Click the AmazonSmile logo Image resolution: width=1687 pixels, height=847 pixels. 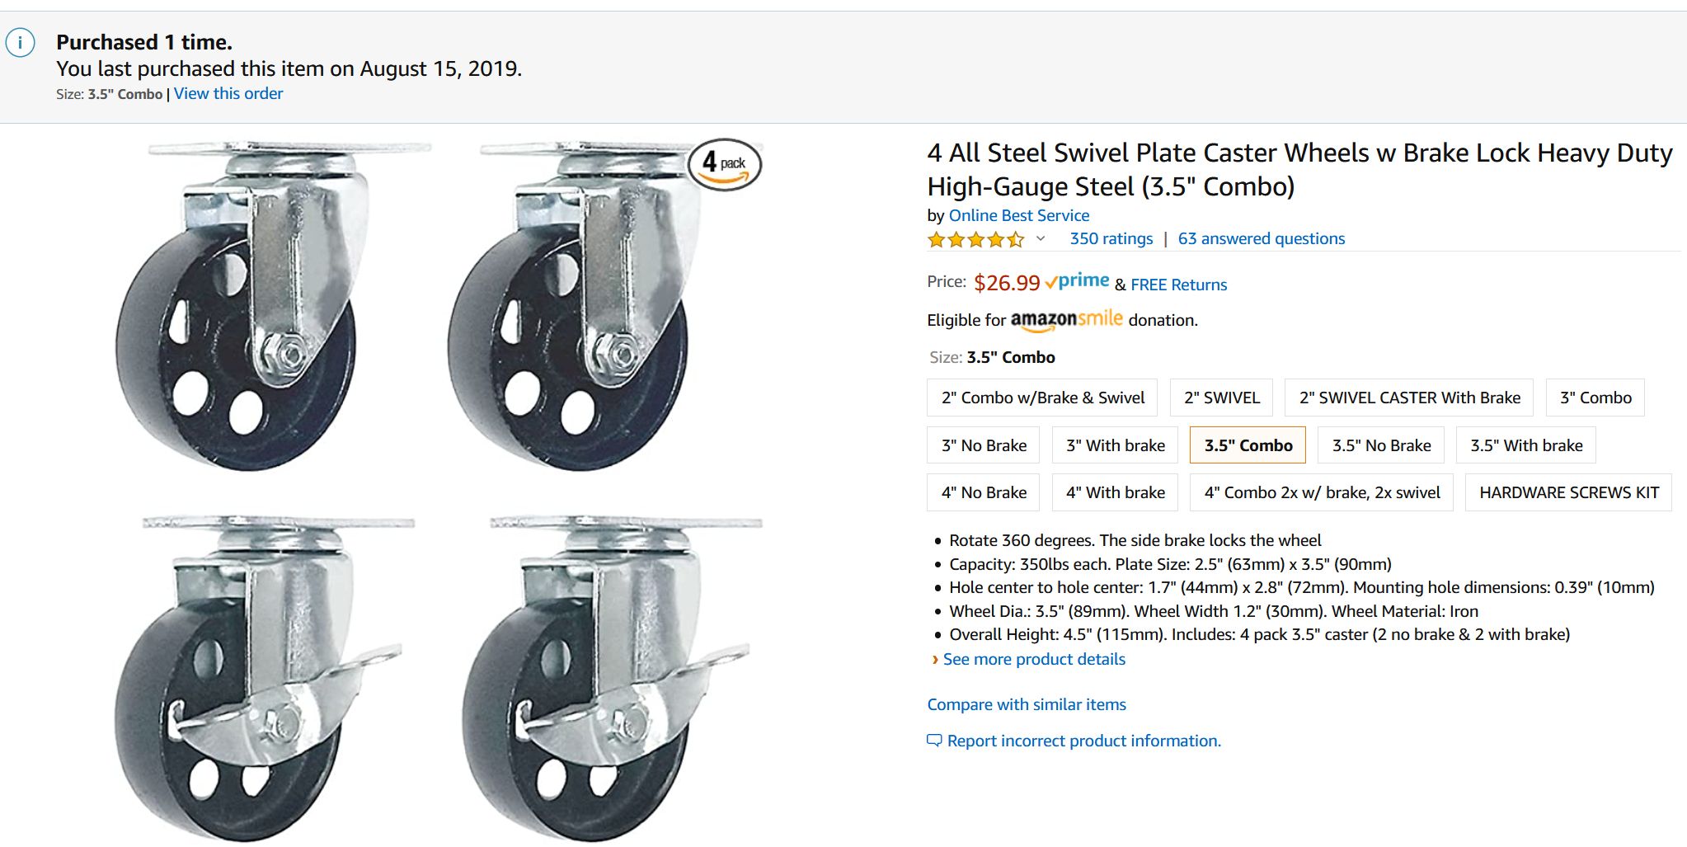(x=1066, y=320)
